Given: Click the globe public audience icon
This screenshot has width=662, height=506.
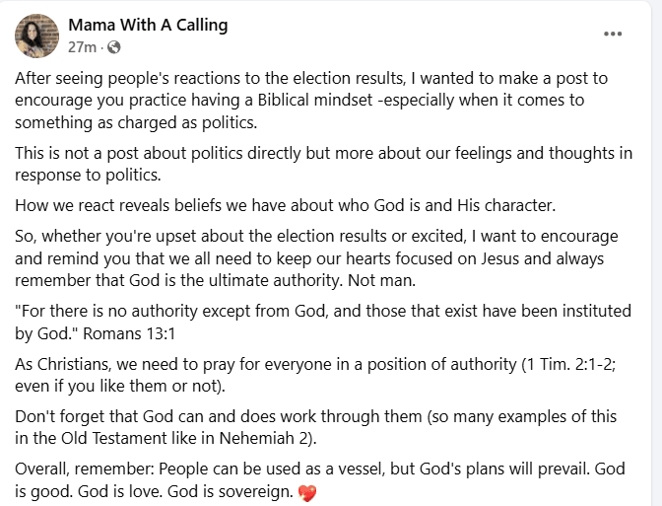Looking at the screenshot, I should point(114,47).
